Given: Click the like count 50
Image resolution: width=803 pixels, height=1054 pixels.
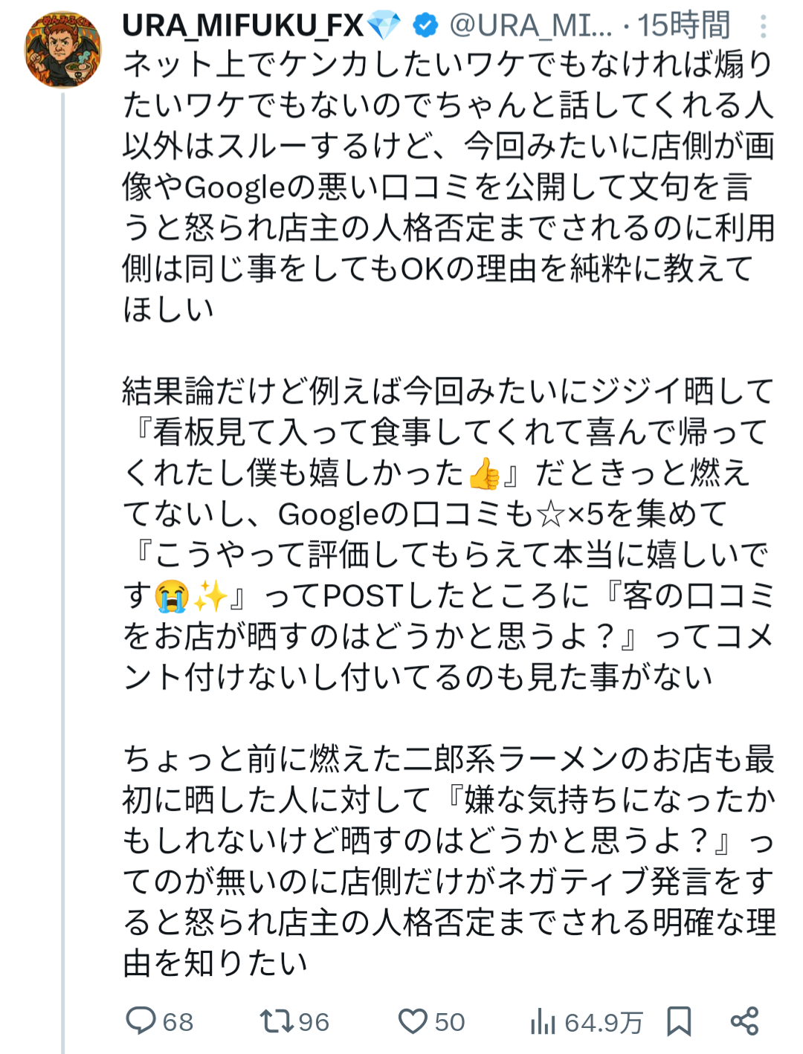Looking at the screenshot, I should pos(450,1022).
